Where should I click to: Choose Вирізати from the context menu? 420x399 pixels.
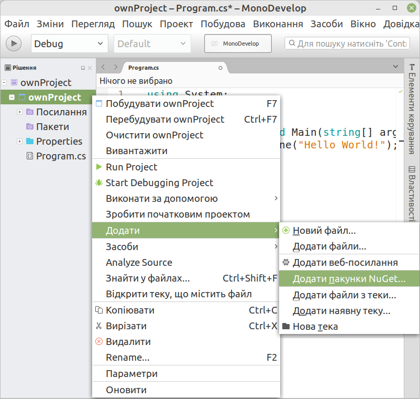pos(186,326)
